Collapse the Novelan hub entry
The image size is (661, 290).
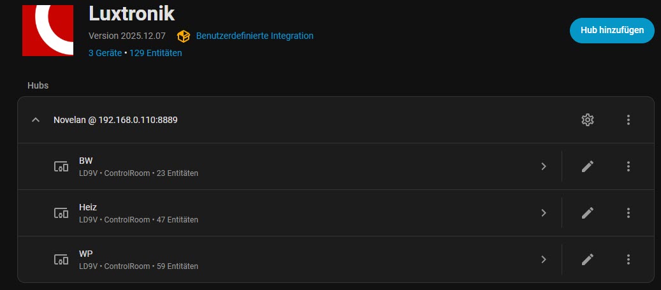[36, 120]
